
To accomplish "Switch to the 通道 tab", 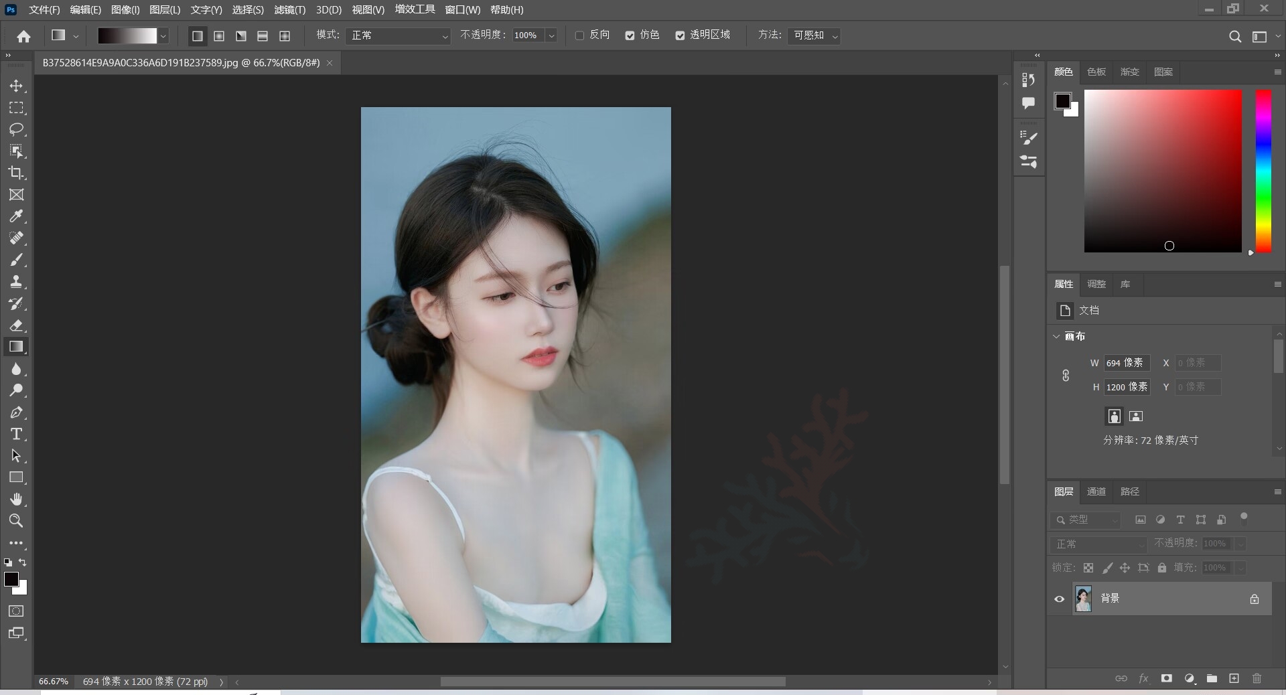I will tap(1096, 491).
